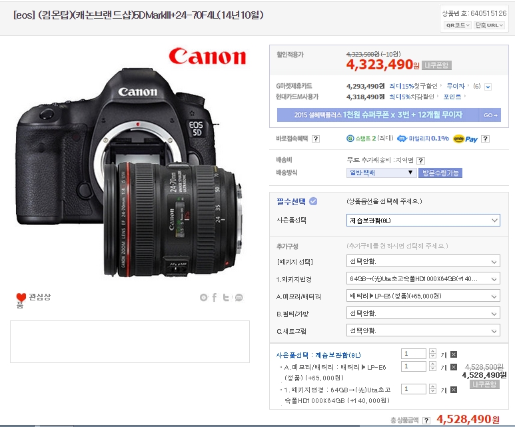
Task: Open the 포인트 link
Action: [452, 97]
